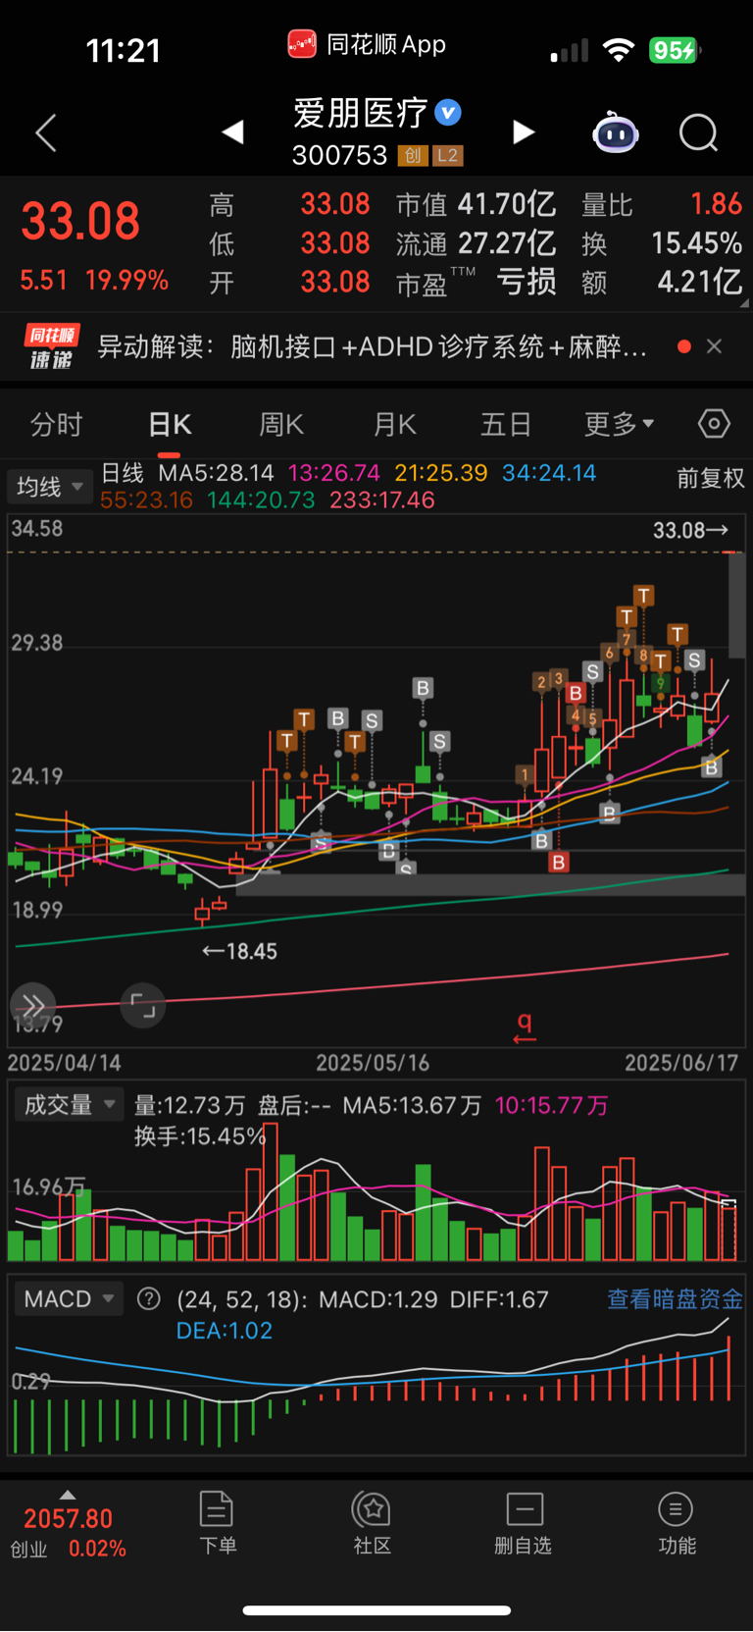This screenshot has height=1632, width=753.
Task: Tap the 33.08→ latest price marker
Action: click(x=691, y=531)
